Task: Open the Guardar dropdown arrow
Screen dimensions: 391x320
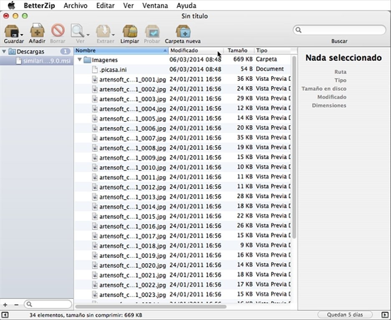Action: click(22, 35)
